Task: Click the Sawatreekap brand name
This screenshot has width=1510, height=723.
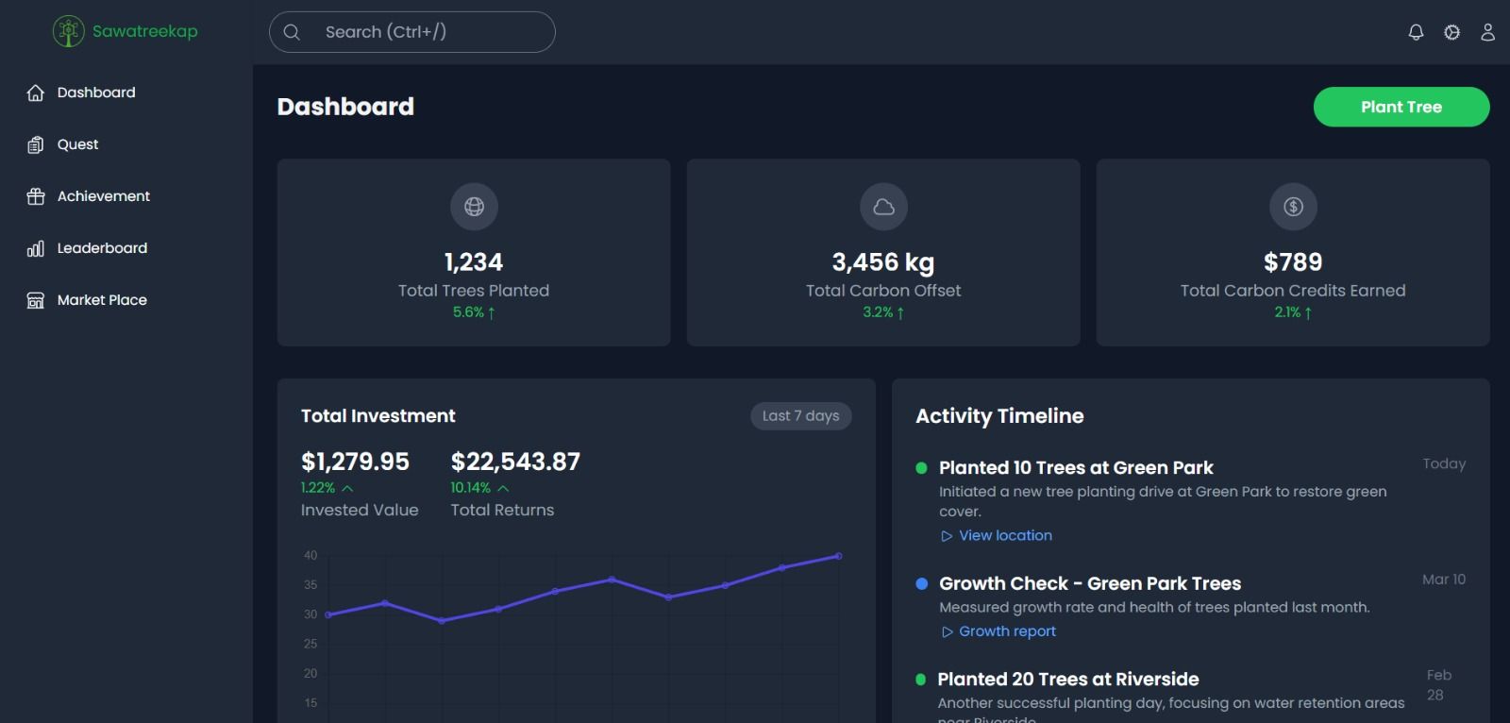Action: [x=145, y=31]
